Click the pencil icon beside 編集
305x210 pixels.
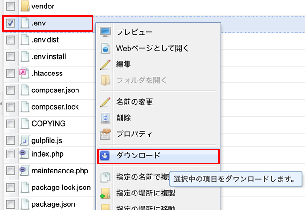[x=106, y=65]
